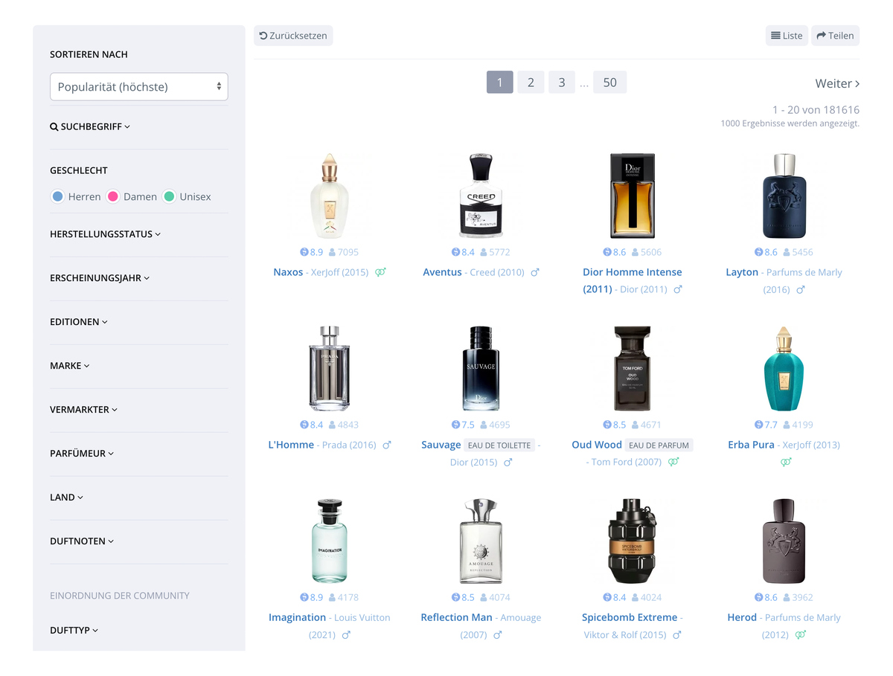Expand the Land filter
The width and height of the screenshot is (893, 676).
click(66, 497)
